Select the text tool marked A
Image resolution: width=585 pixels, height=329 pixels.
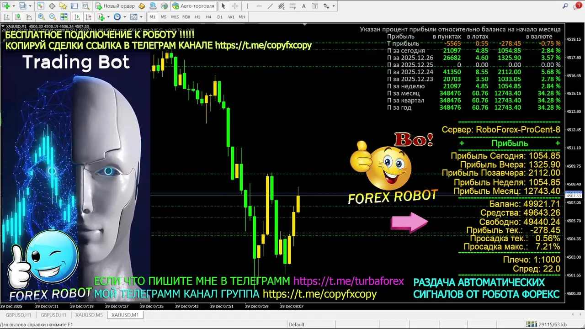coord(304,6)
